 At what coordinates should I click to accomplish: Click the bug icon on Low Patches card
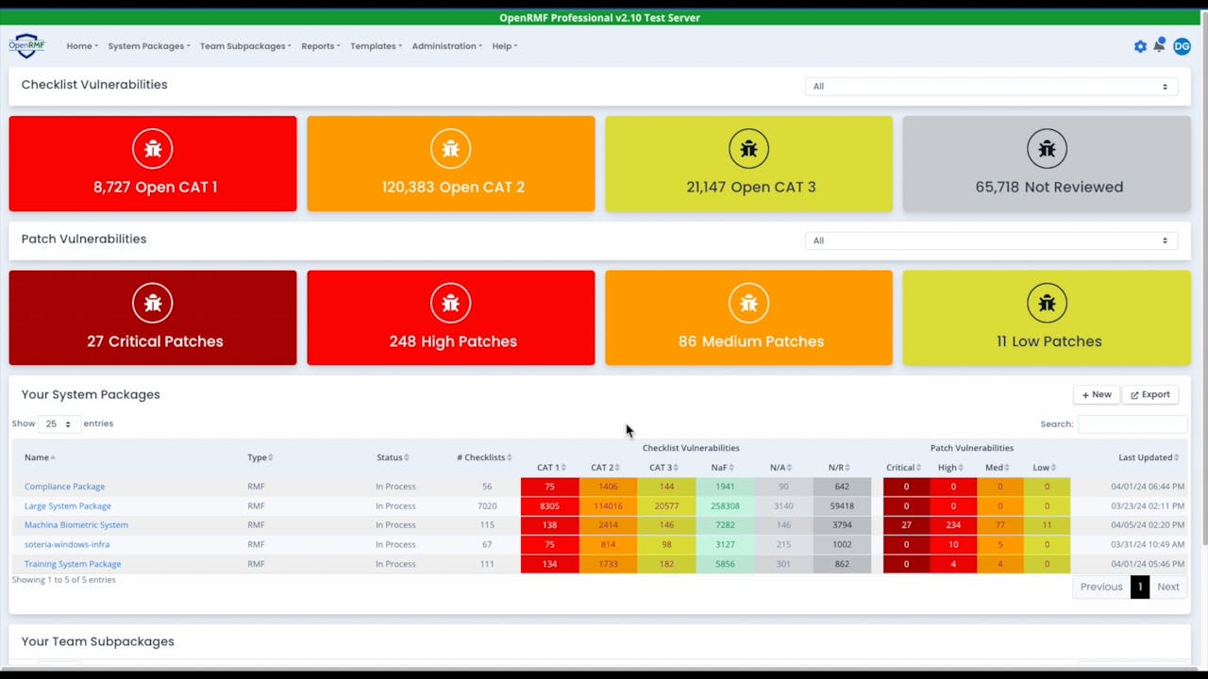[x=1047, y=303]
